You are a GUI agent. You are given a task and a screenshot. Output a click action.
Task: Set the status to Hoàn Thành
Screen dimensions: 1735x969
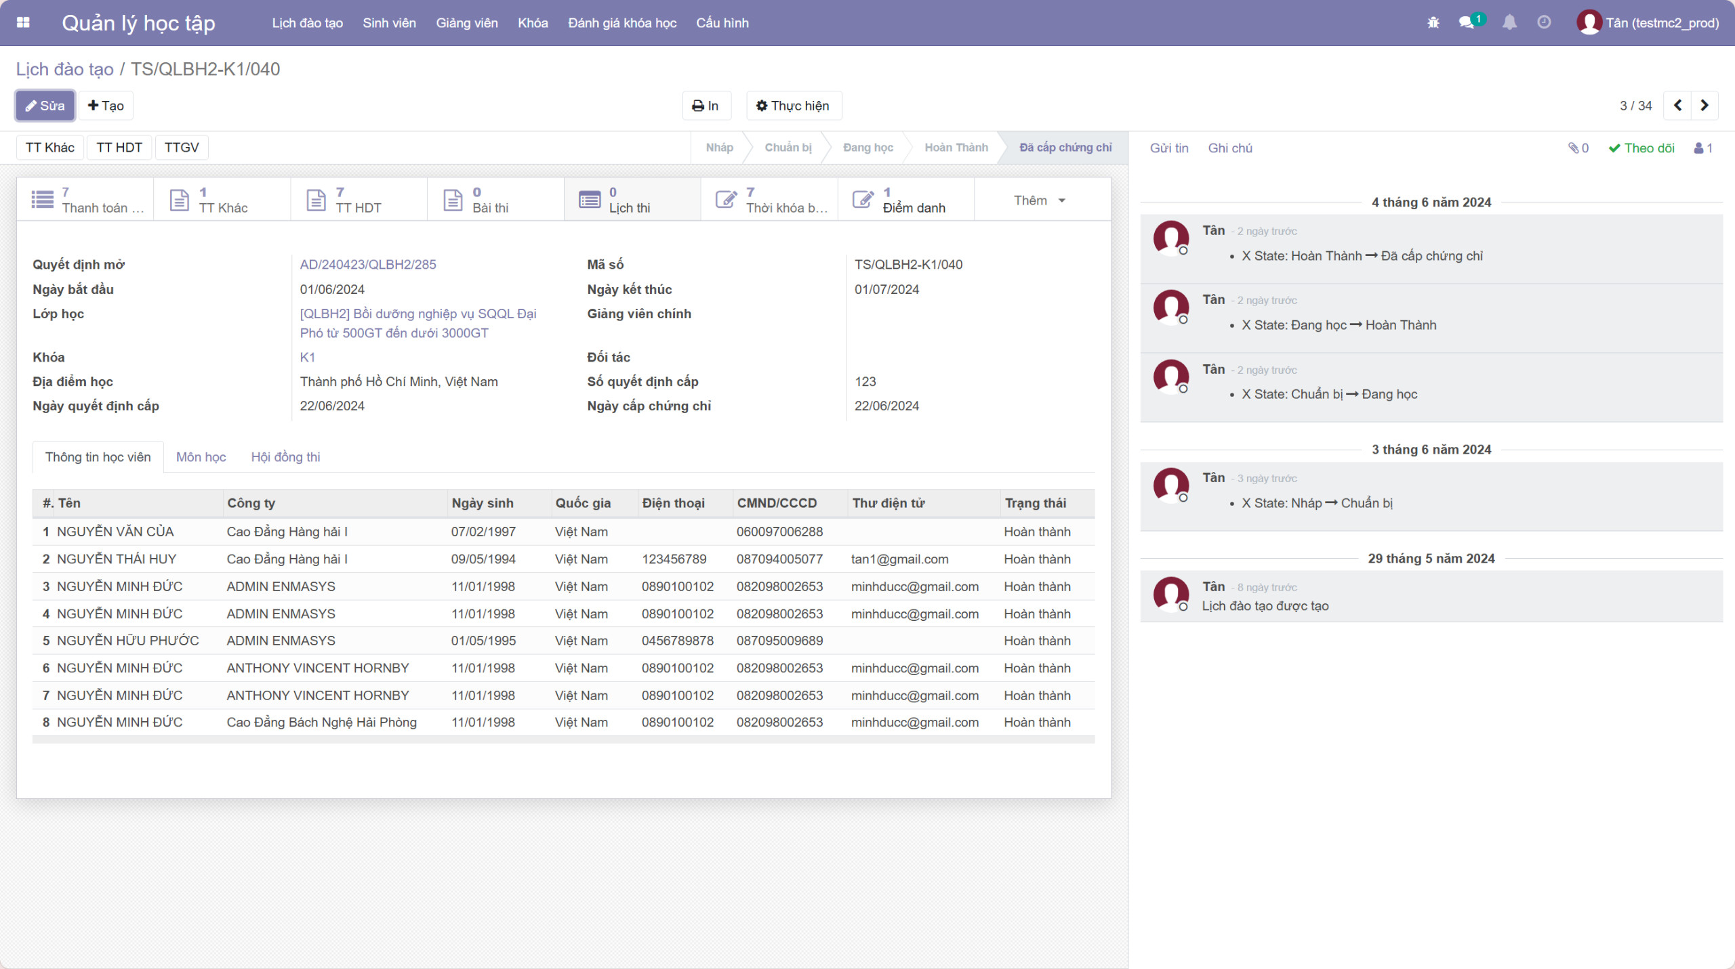(956, 148)
